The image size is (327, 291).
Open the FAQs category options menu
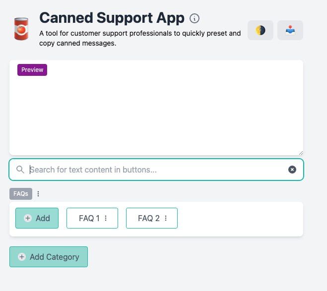click(38, 194)
